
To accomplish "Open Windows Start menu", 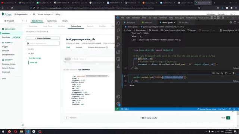I will (x=3, y=131).
